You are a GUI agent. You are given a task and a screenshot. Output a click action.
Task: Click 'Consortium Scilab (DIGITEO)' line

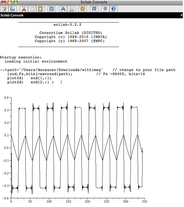tap(71, 33)
